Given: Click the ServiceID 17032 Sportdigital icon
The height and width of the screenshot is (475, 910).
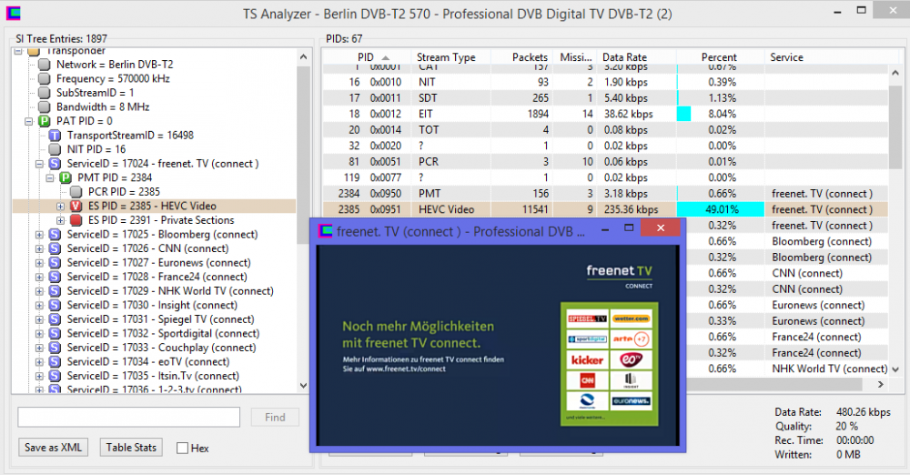Looking at the screenshot, I should click(55, 333).
